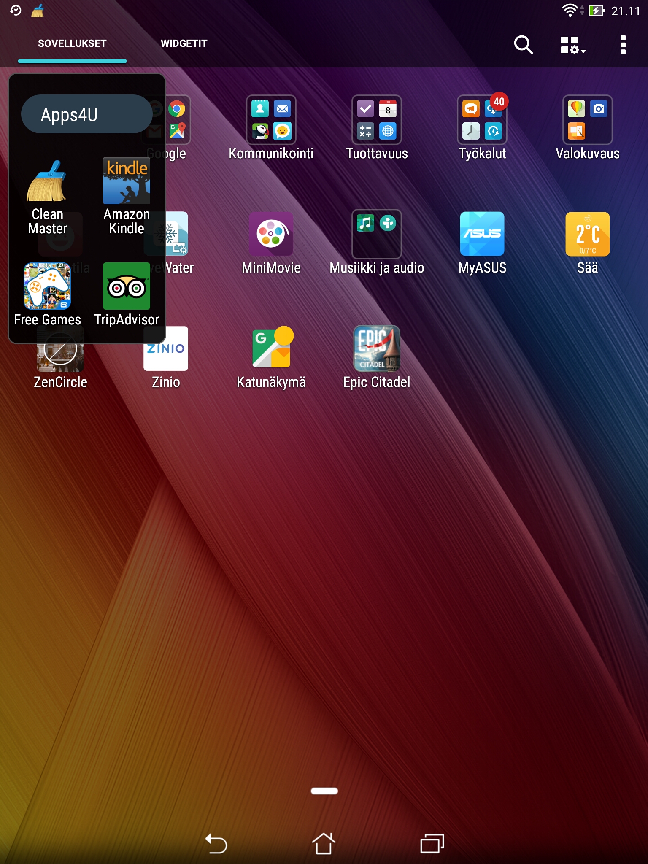Open the Tuottavuus folder

click(x=377, y=128)
